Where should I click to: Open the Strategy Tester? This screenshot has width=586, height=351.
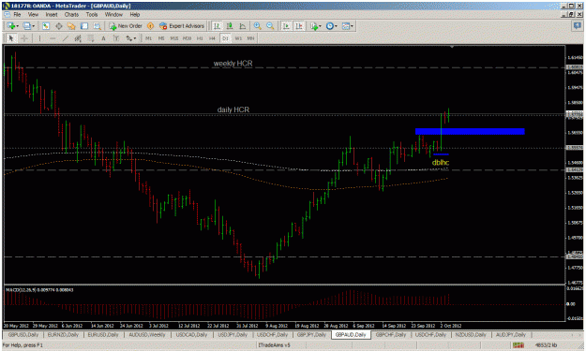(x=97, y=25)
